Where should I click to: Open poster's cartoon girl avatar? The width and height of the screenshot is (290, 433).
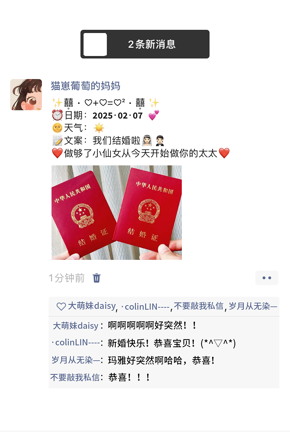[x=26, y=95]
